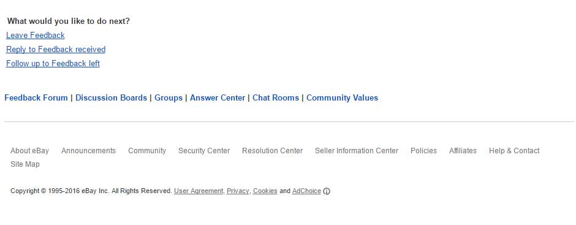576x225 pixels.
Task: Click the AdChoice info icon
Action: [326, 191]
